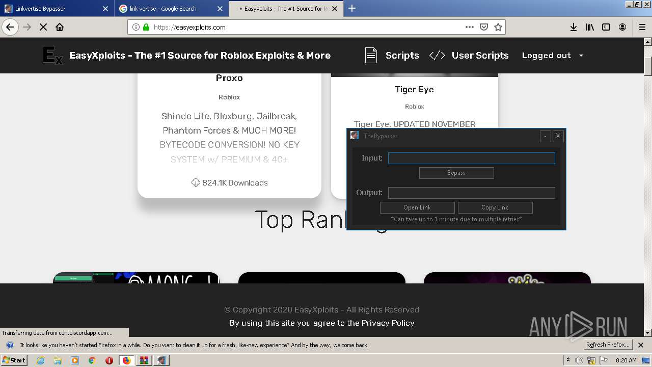
Task: Close the TheBypasser window
Action: (x=558, y=136)
